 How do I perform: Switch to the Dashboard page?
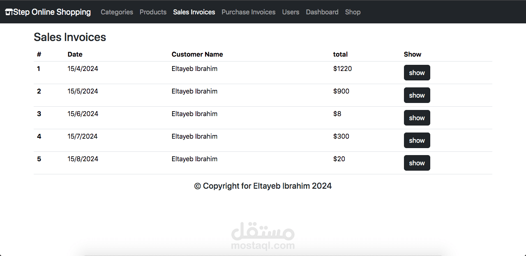tap(322, 12)
